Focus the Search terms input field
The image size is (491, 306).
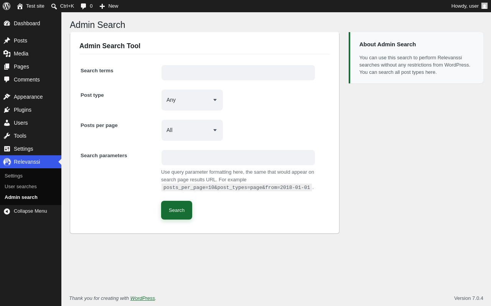238,73
